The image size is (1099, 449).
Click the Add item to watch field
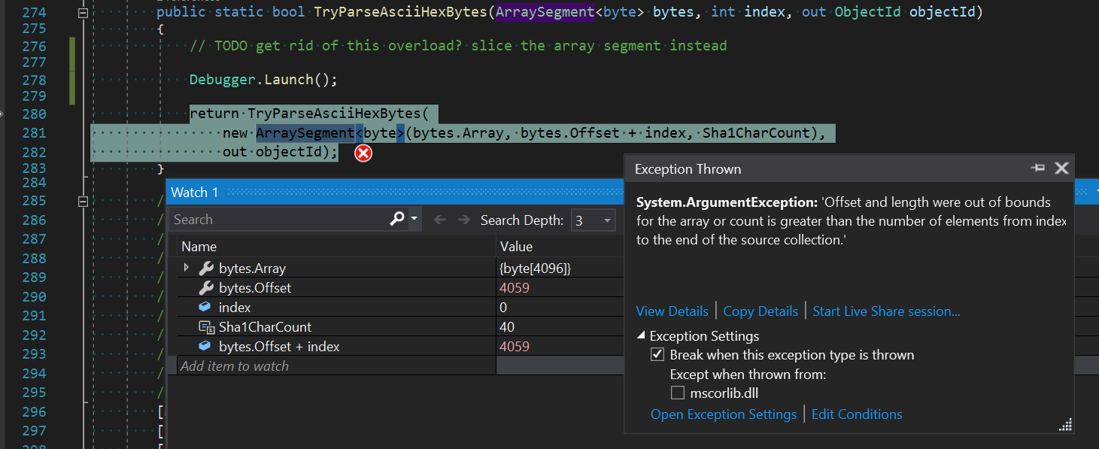(235, 366)
